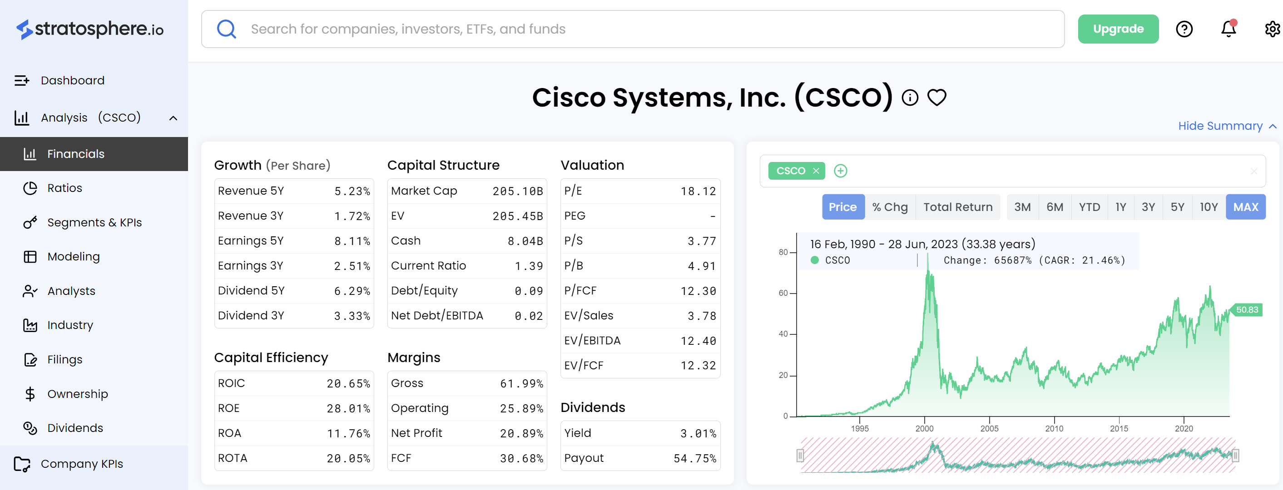Click Hide Summary link
1283x490 pixels.
point(1226,126)
